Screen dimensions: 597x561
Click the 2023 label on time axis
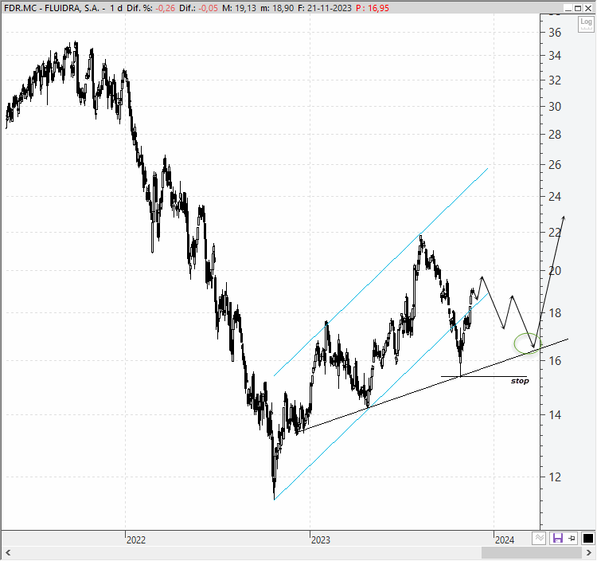(321, 540)
